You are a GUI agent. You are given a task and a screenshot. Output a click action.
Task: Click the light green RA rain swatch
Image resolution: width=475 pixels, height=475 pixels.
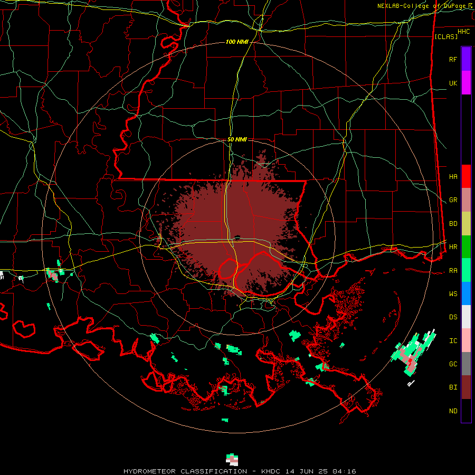click(x=466, y=270)
